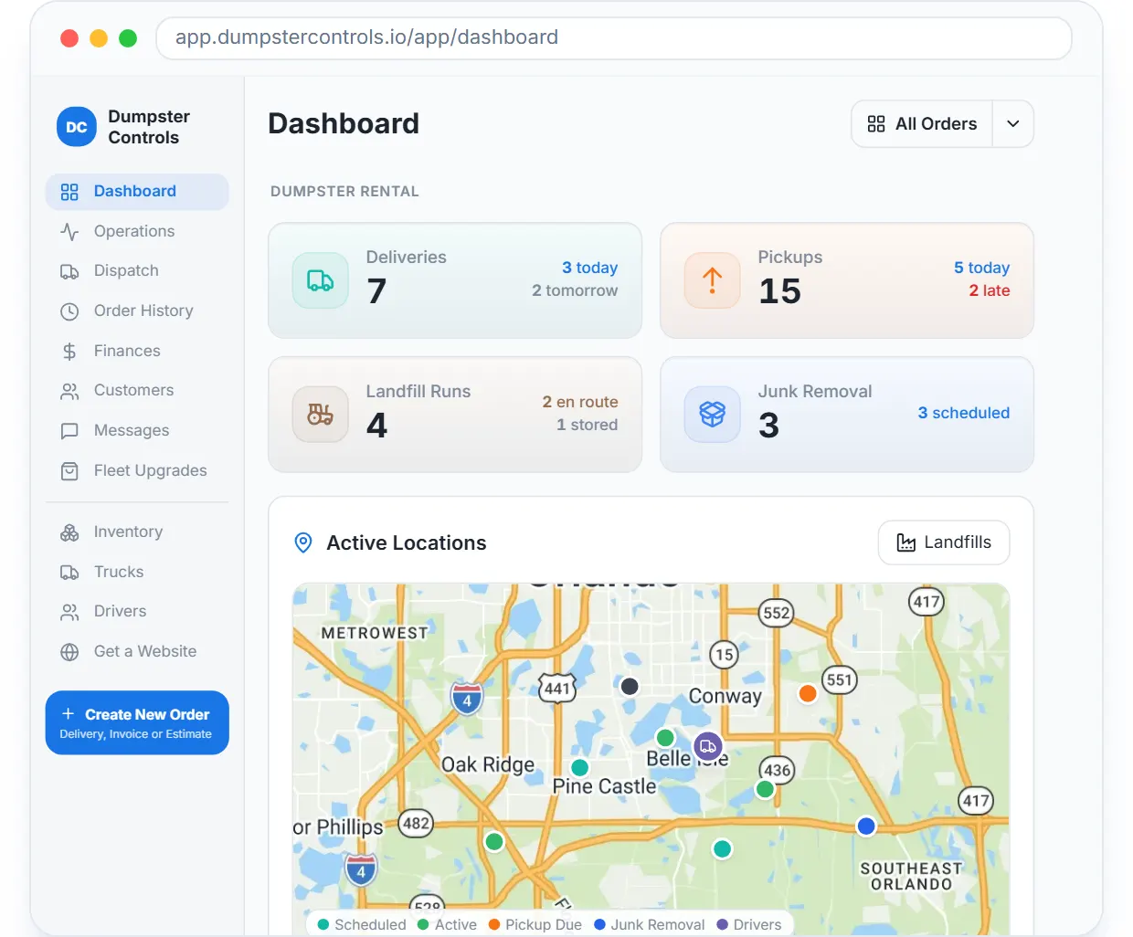Click '2 late' in Pickups card
The width and height of the screenshot is (1133, 937).
coord(990,290)
